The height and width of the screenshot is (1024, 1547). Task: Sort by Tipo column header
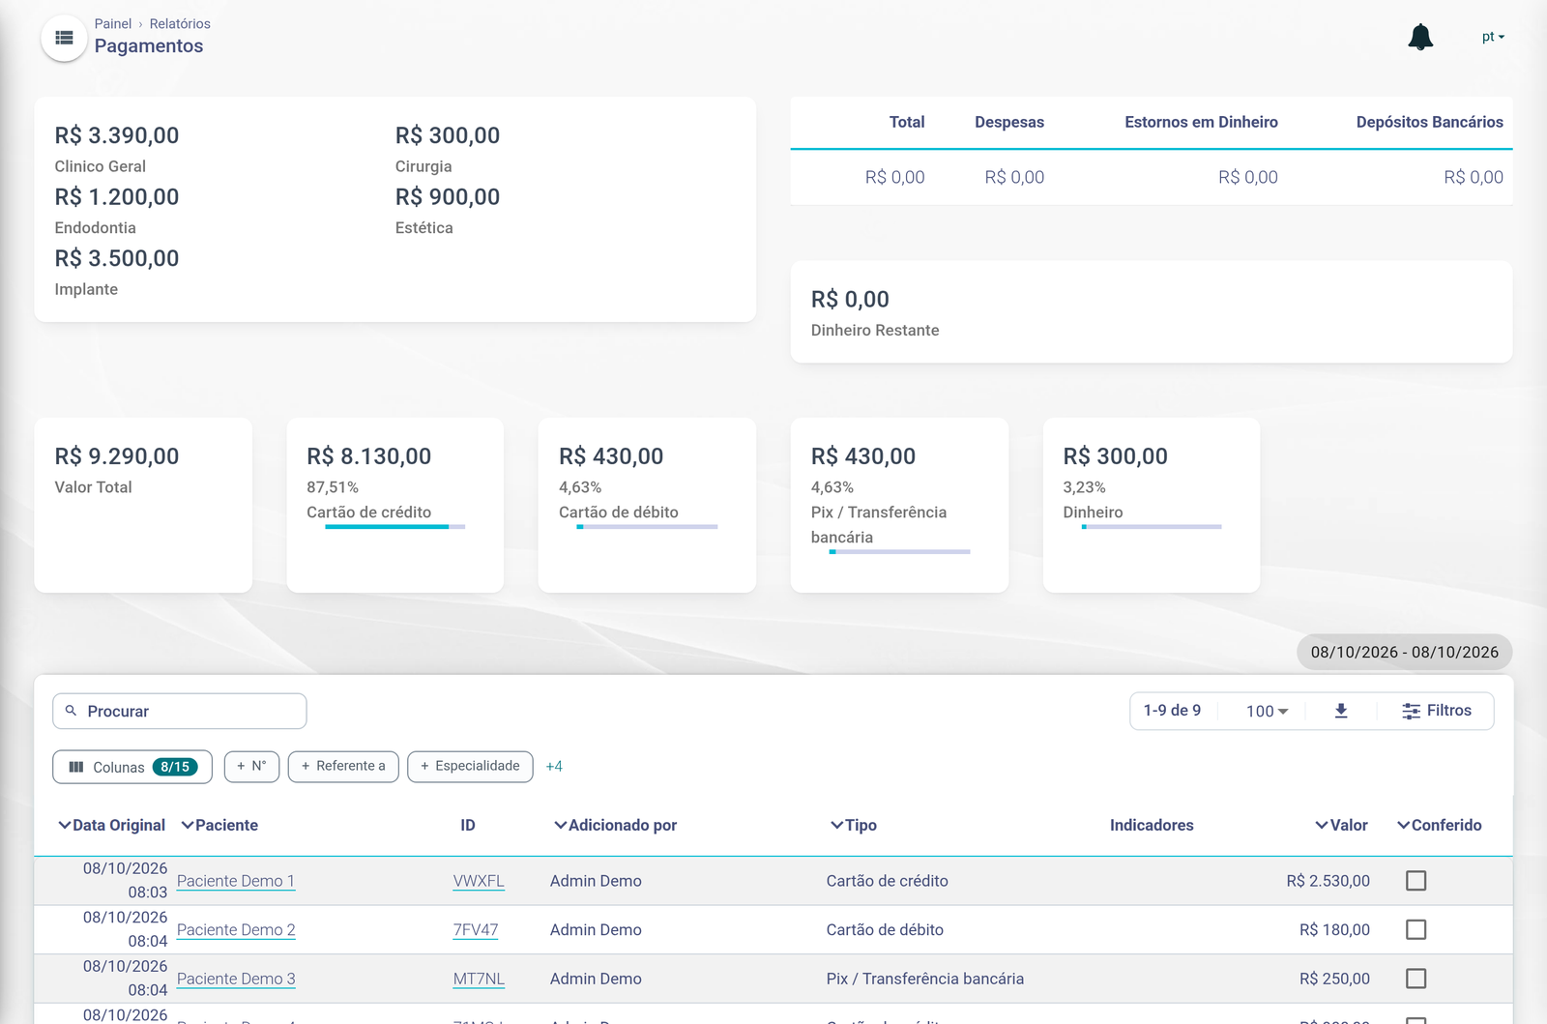coord(854,825)
